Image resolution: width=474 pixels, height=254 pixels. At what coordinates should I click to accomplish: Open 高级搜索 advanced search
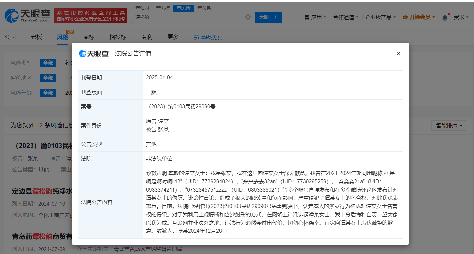208,37
